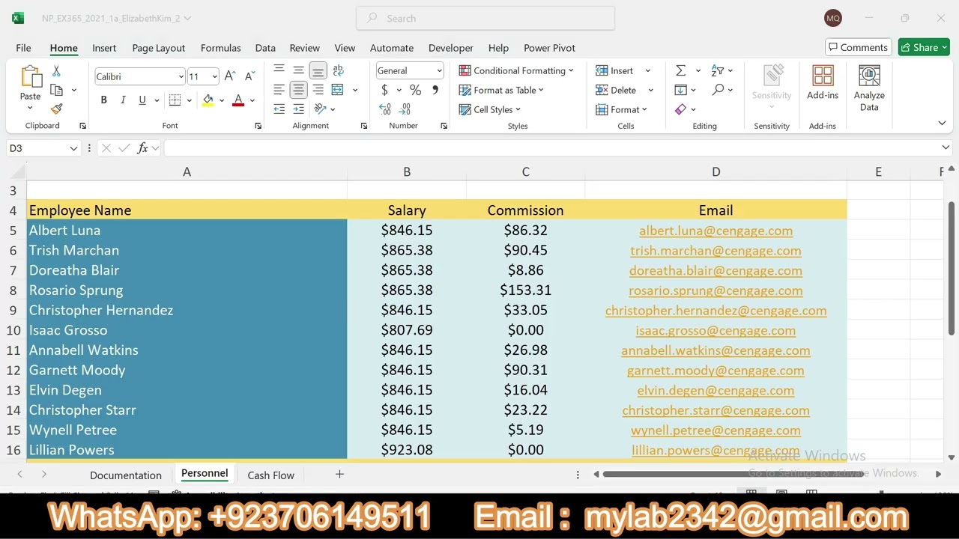
Task: Increase font size with larger A
Action: tap(230, 76)
